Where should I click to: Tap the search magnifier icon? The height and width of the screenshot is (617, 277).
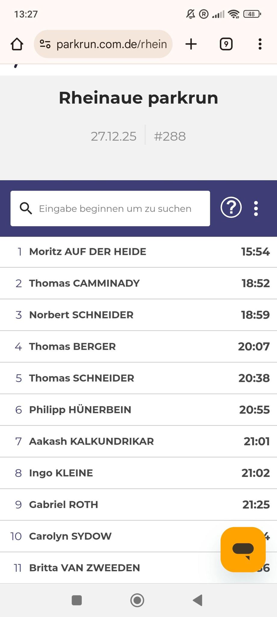[x=26, y=208]
